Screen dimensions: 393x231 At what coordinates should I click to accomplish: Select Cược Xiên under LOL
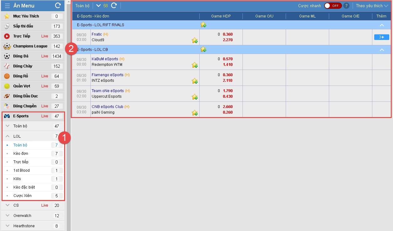click(x=22, y=196)
